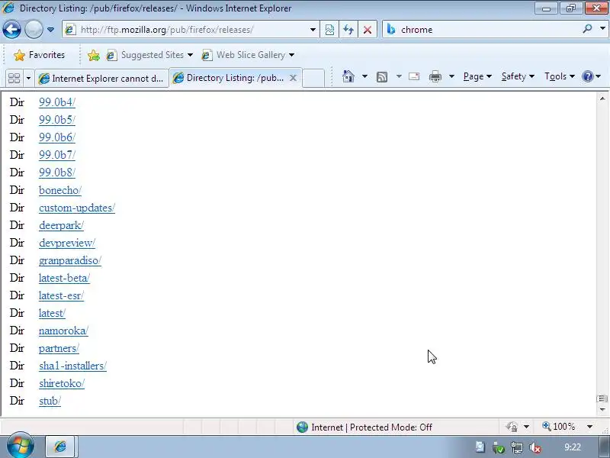Open the 99.0b6/ directory link
The height and width of the screenshot is (458, 610).
[x=56, y=137]
